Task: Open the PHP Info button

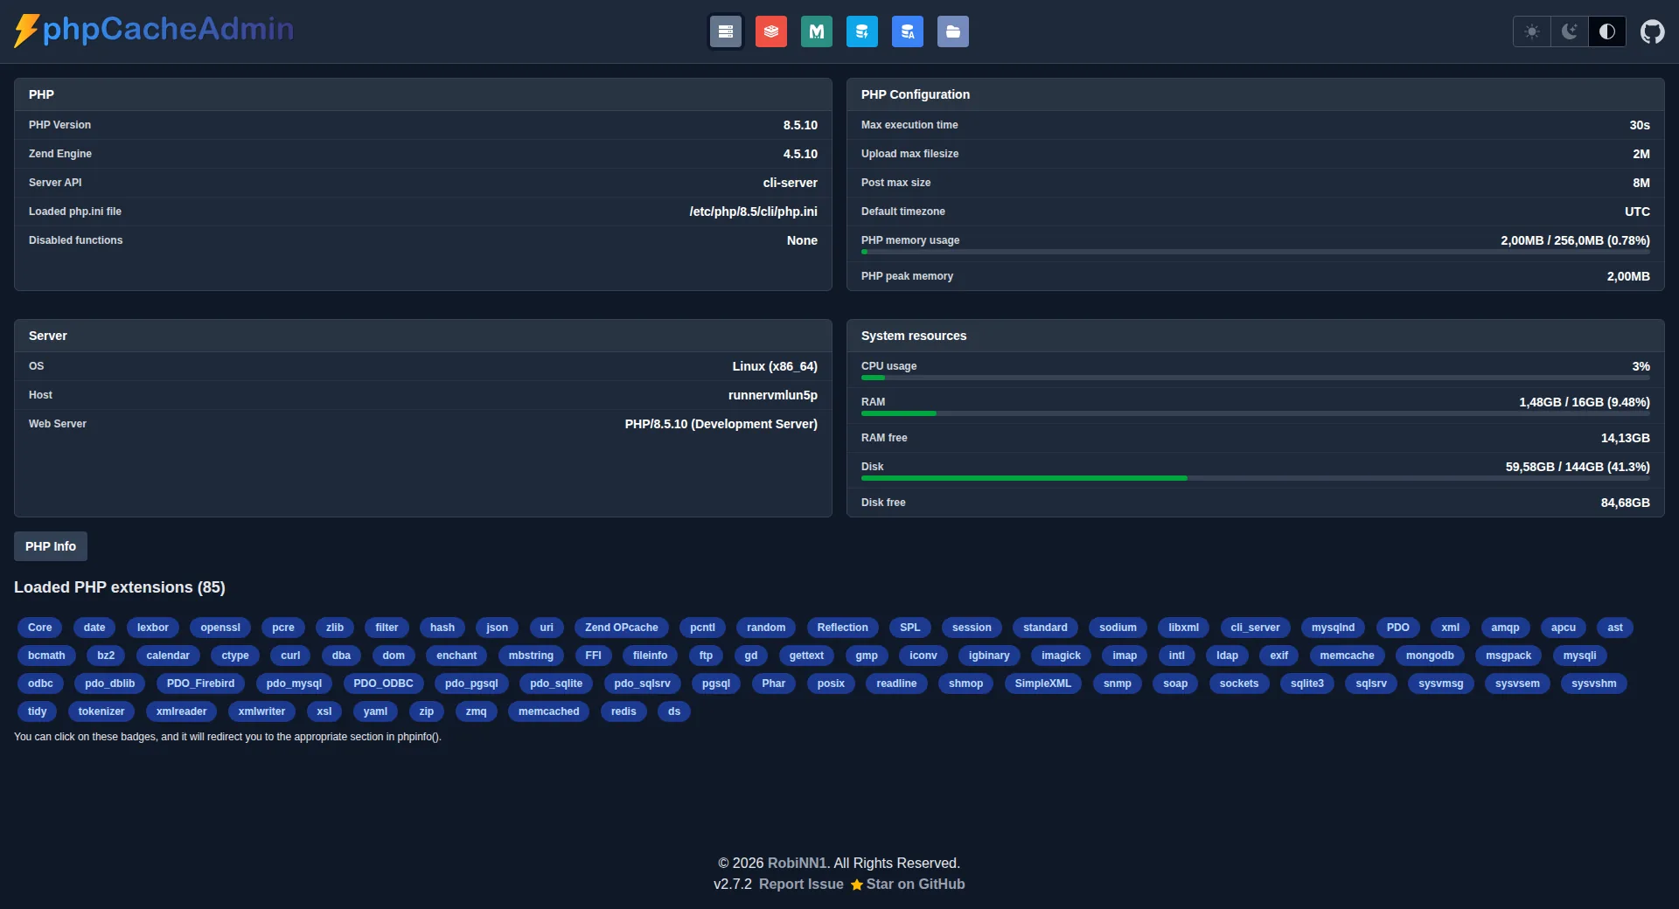Action: (51, 546)
